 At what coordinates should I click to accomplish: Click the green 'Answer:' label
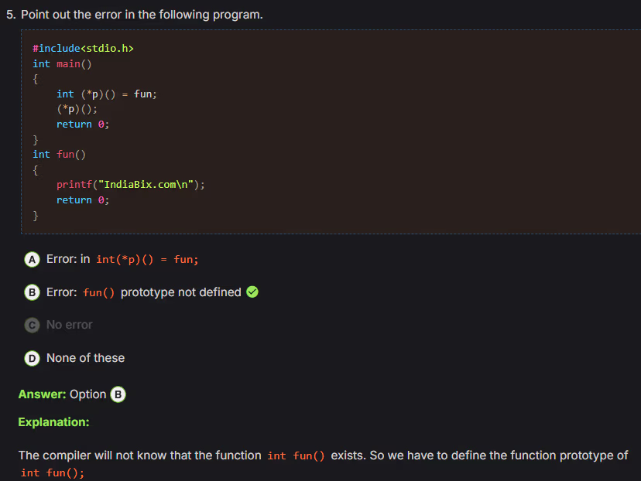(42, 394)
